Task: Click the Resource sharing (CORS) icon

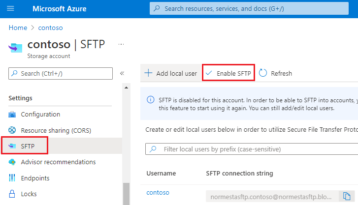Action: click(12, 130)
